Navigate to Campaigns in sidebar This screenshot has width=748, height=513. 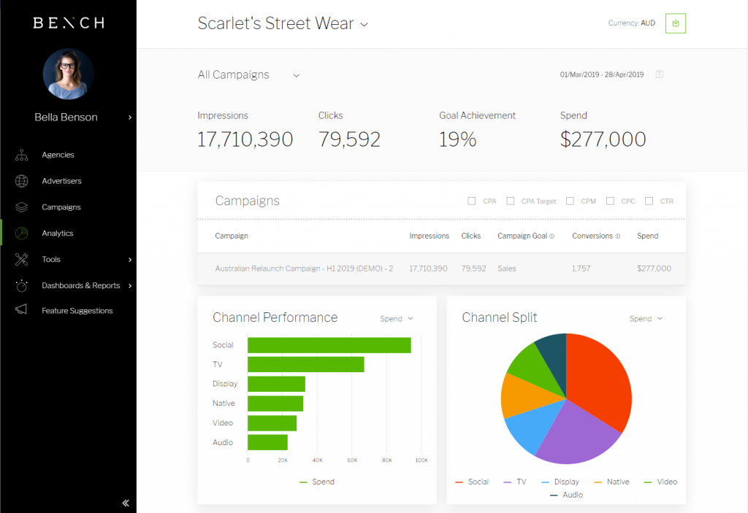click(61, 207)
